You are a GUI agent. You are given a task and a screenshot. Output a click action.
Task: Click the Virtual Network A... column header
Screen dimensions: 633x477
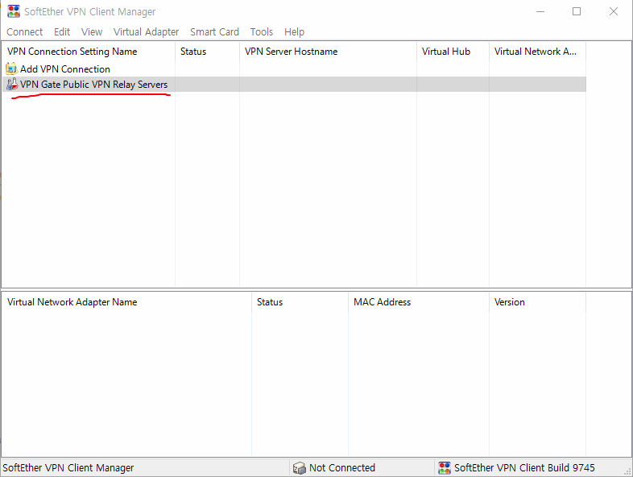pos(537,52)
